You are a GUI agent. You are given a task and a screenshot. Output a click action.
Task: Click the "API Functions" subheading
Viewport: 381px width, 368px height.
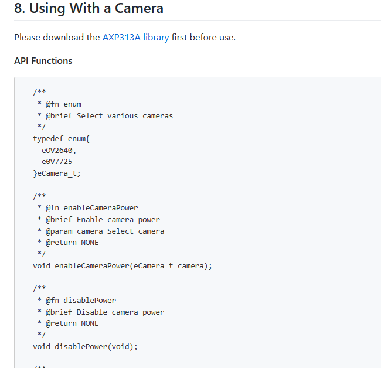coord(43,61)
